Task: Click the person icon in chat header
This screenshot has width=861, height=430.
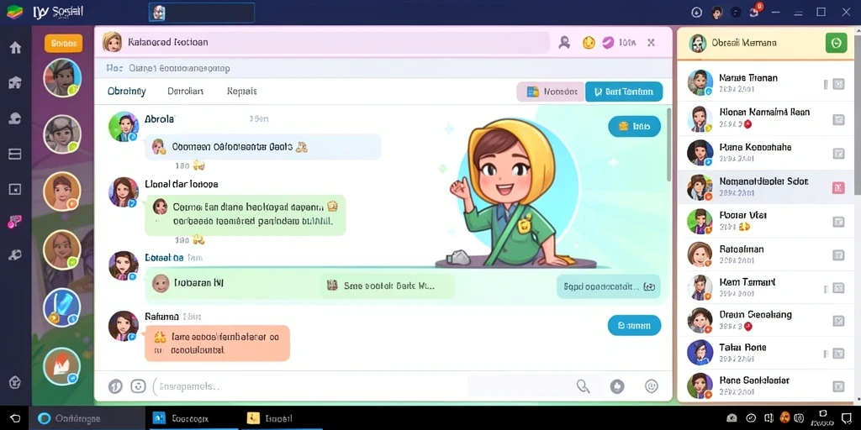Action: [564, 43]
